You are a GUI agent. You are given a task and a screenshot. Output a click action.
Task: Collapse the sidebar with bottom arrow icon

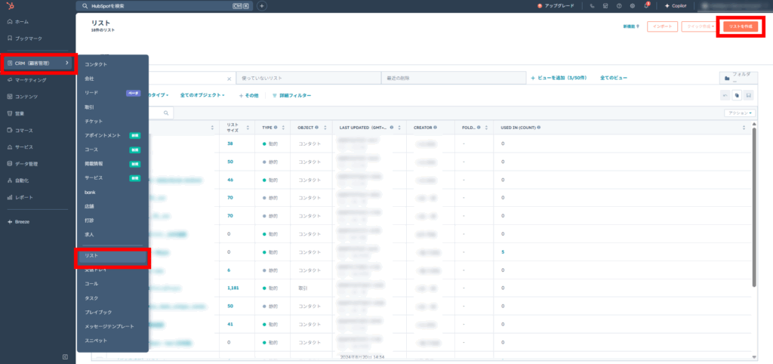pos(65,356)
